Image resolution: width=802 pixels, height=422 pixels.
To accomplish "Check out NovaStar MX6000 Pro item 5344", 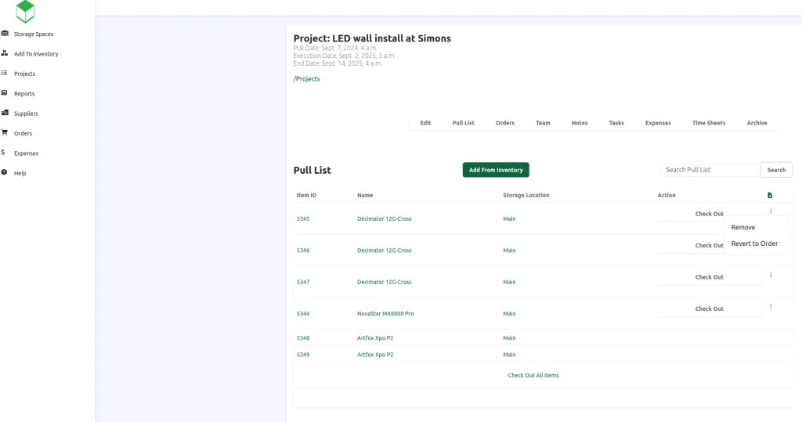I will click(709, 309).
